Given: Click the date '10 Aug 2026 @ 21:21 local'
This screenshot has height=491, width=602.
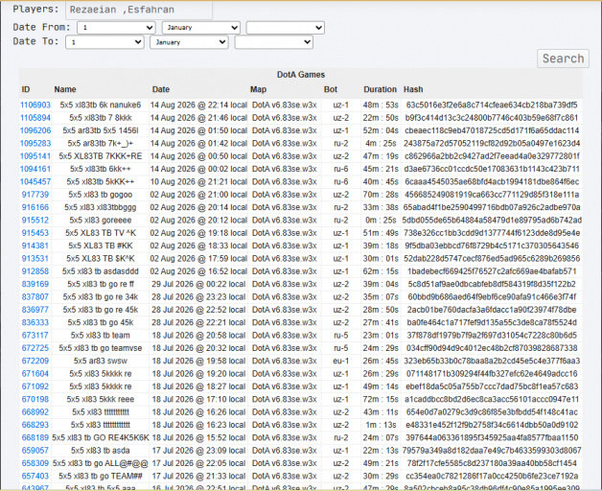Looking at the screenshot, I should tap(198, 181).
